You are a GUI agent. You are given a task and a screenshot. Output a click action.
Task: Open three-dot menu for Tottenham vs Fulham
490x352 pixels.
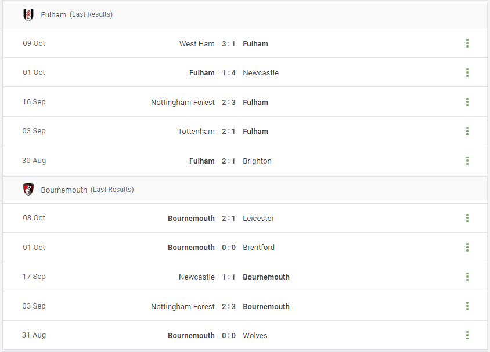coord(467,131)
